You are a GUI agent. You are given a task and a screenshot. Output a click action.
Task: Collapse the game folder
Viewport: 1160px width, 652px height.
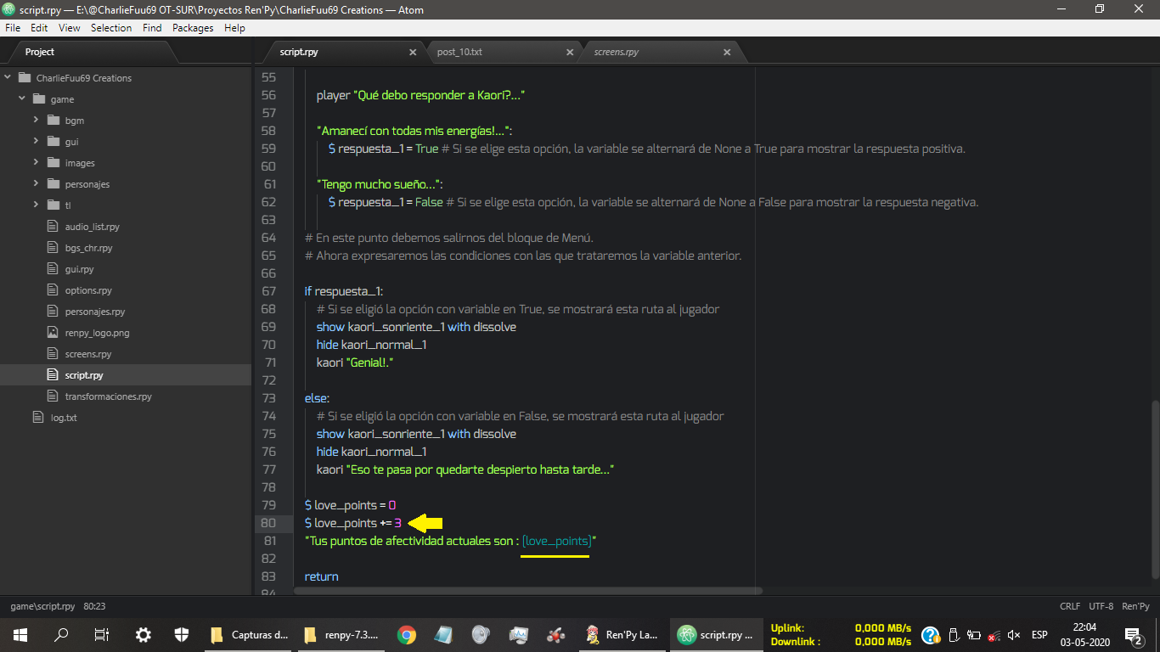(x=22, y=99)
